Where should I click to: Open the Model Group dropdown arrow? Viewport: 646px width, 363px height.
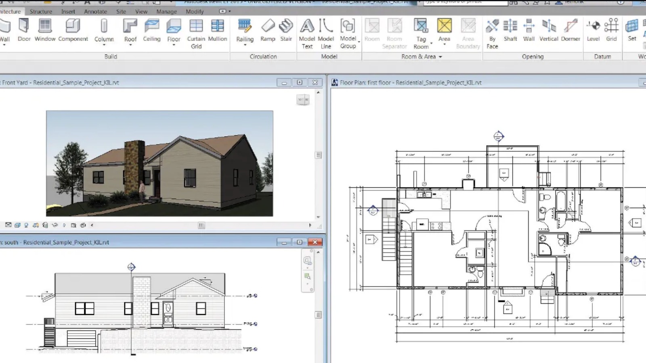pyautogui.click(x=359, y=42)
